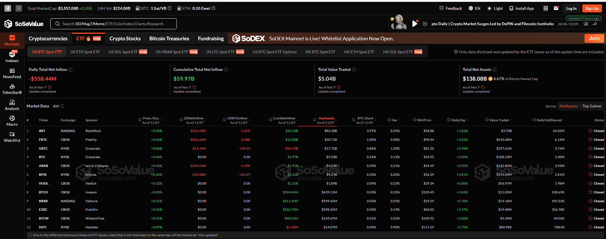Select the HK ETH Spot ETF sub-tab

click(359, 52)
